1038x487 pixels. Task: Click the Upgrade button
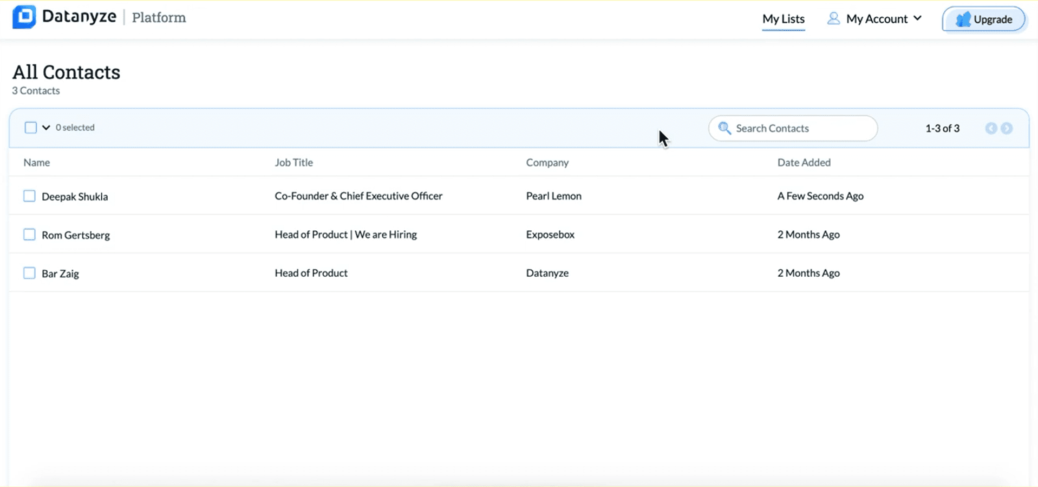click(x=984, y=19)
